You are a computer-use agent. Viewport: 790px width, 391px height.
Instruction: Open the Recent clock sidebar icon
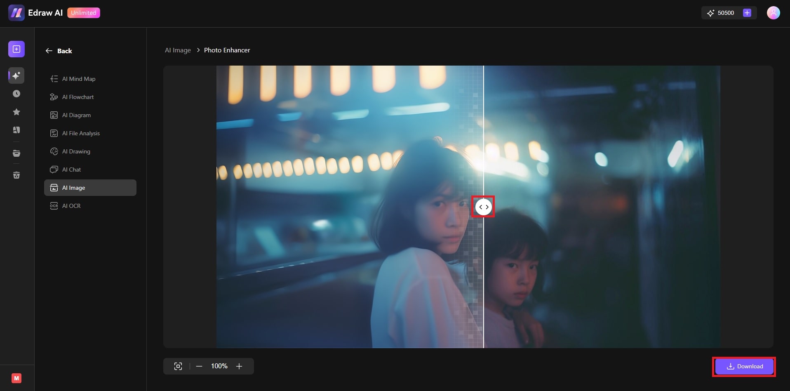click(16, 94)
